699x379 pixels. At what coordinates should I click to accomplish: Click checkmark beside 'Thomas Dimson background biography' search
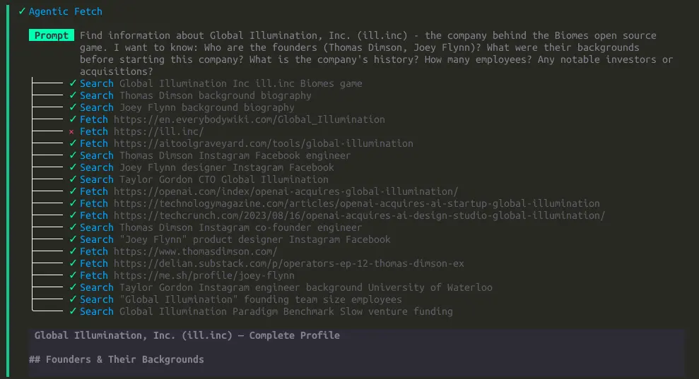point(73,95)
